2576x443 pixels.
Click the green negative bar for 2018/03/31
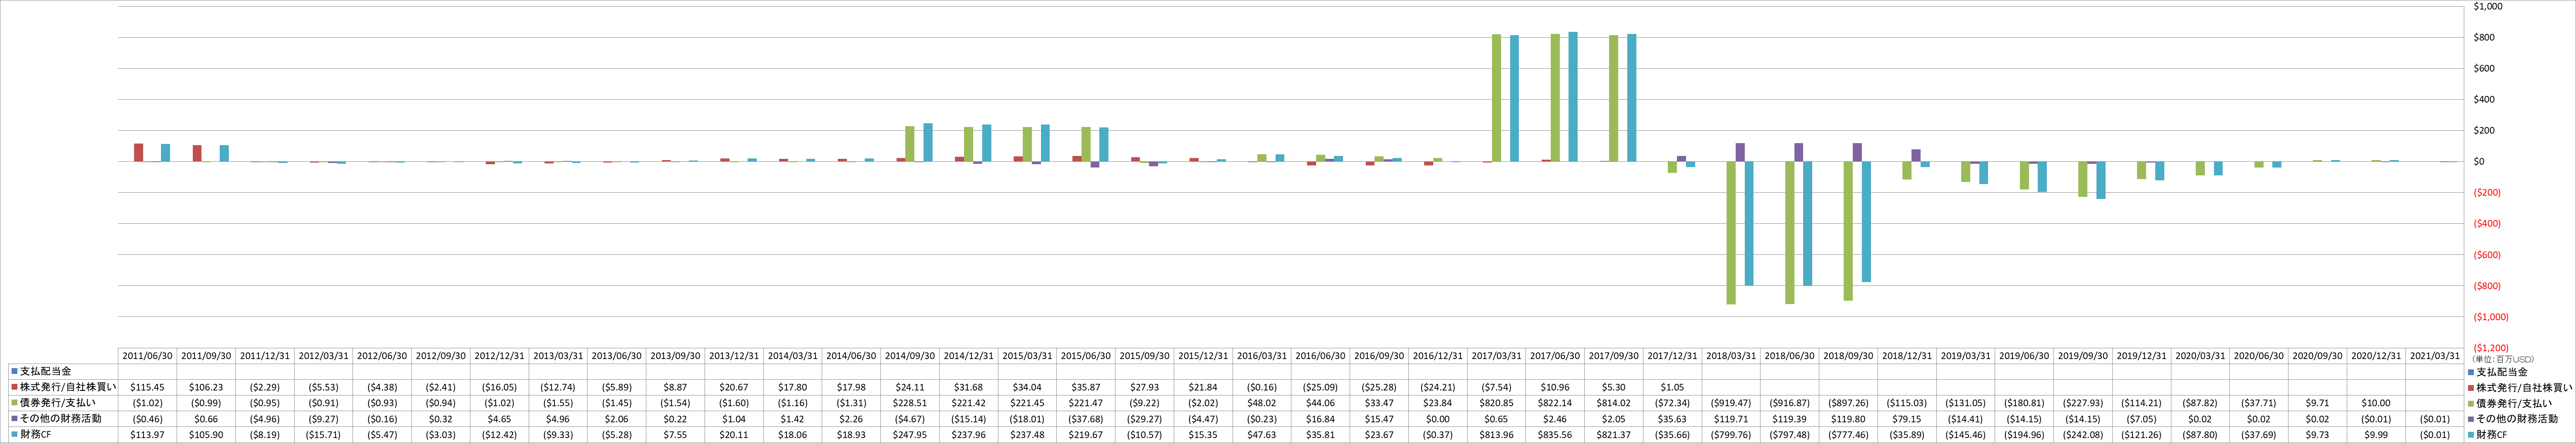1731,233
